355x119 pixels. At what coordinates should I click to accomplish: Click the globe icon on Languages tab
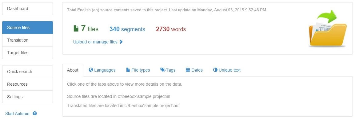coord(91,70)
